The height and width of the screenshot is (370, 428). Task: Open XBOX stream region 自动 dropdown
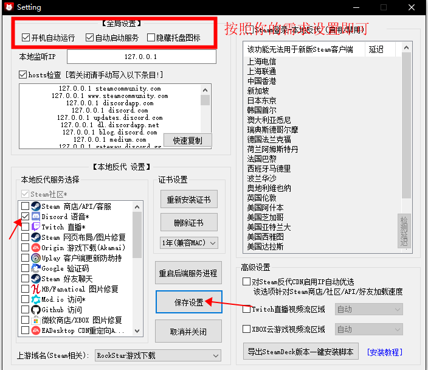[x=369, y=329]
